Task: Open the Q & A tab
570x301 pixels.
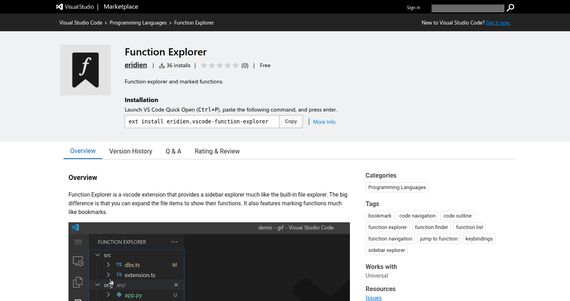Action: click(x=173, y=151)
